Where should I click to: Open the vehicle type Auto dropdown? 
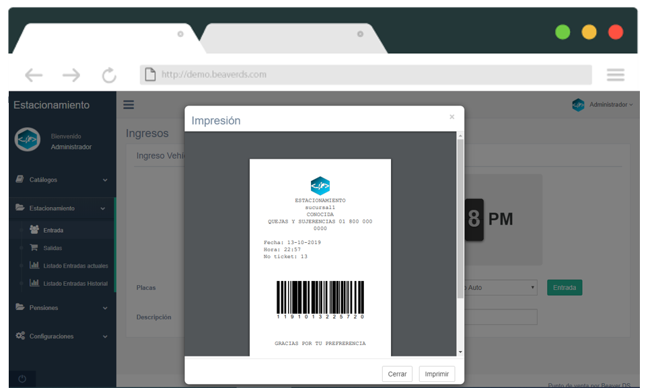501,287
